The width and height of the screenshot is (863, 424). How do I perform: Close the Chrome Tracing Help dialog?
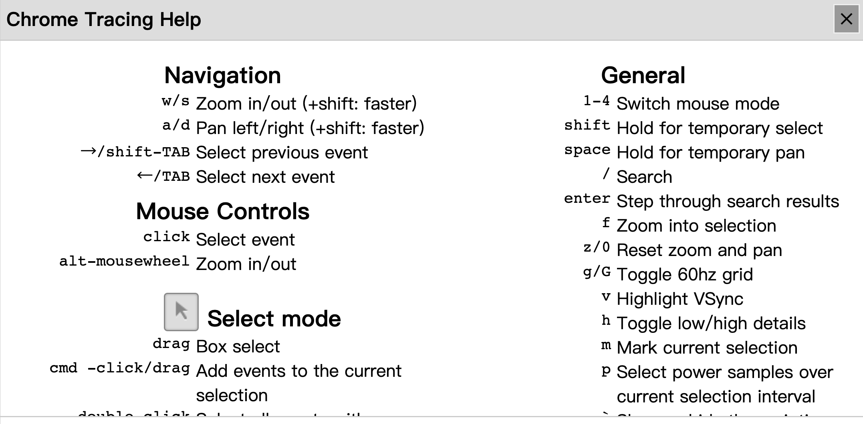846,19
